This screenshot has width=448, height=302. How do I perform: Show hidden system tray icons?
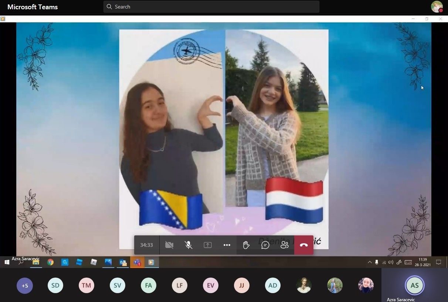(x=370, y=262)
